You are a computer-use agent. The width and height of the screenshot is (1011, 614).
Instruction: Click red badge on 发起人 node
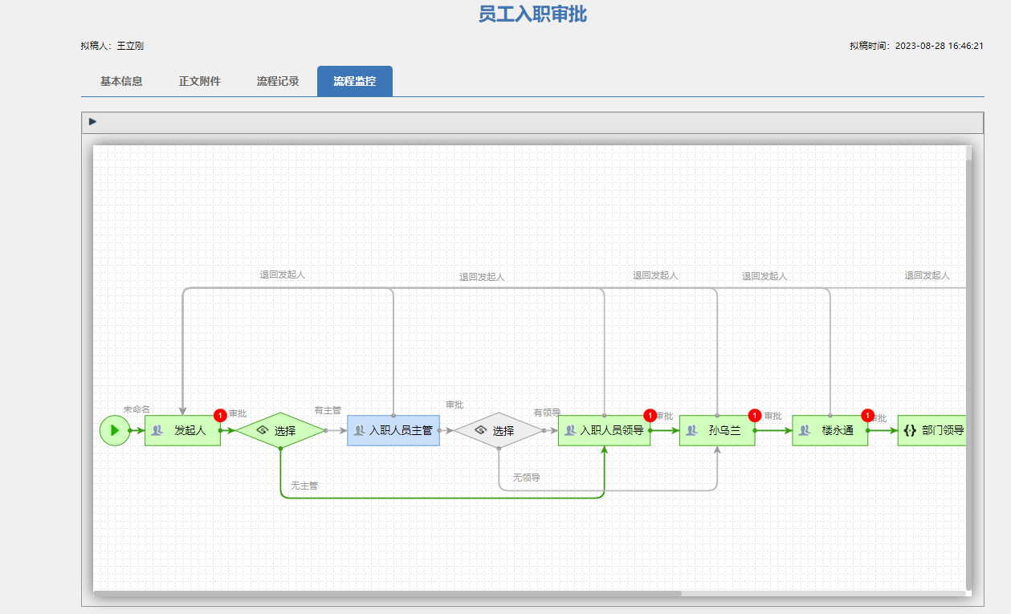point(220,415)
